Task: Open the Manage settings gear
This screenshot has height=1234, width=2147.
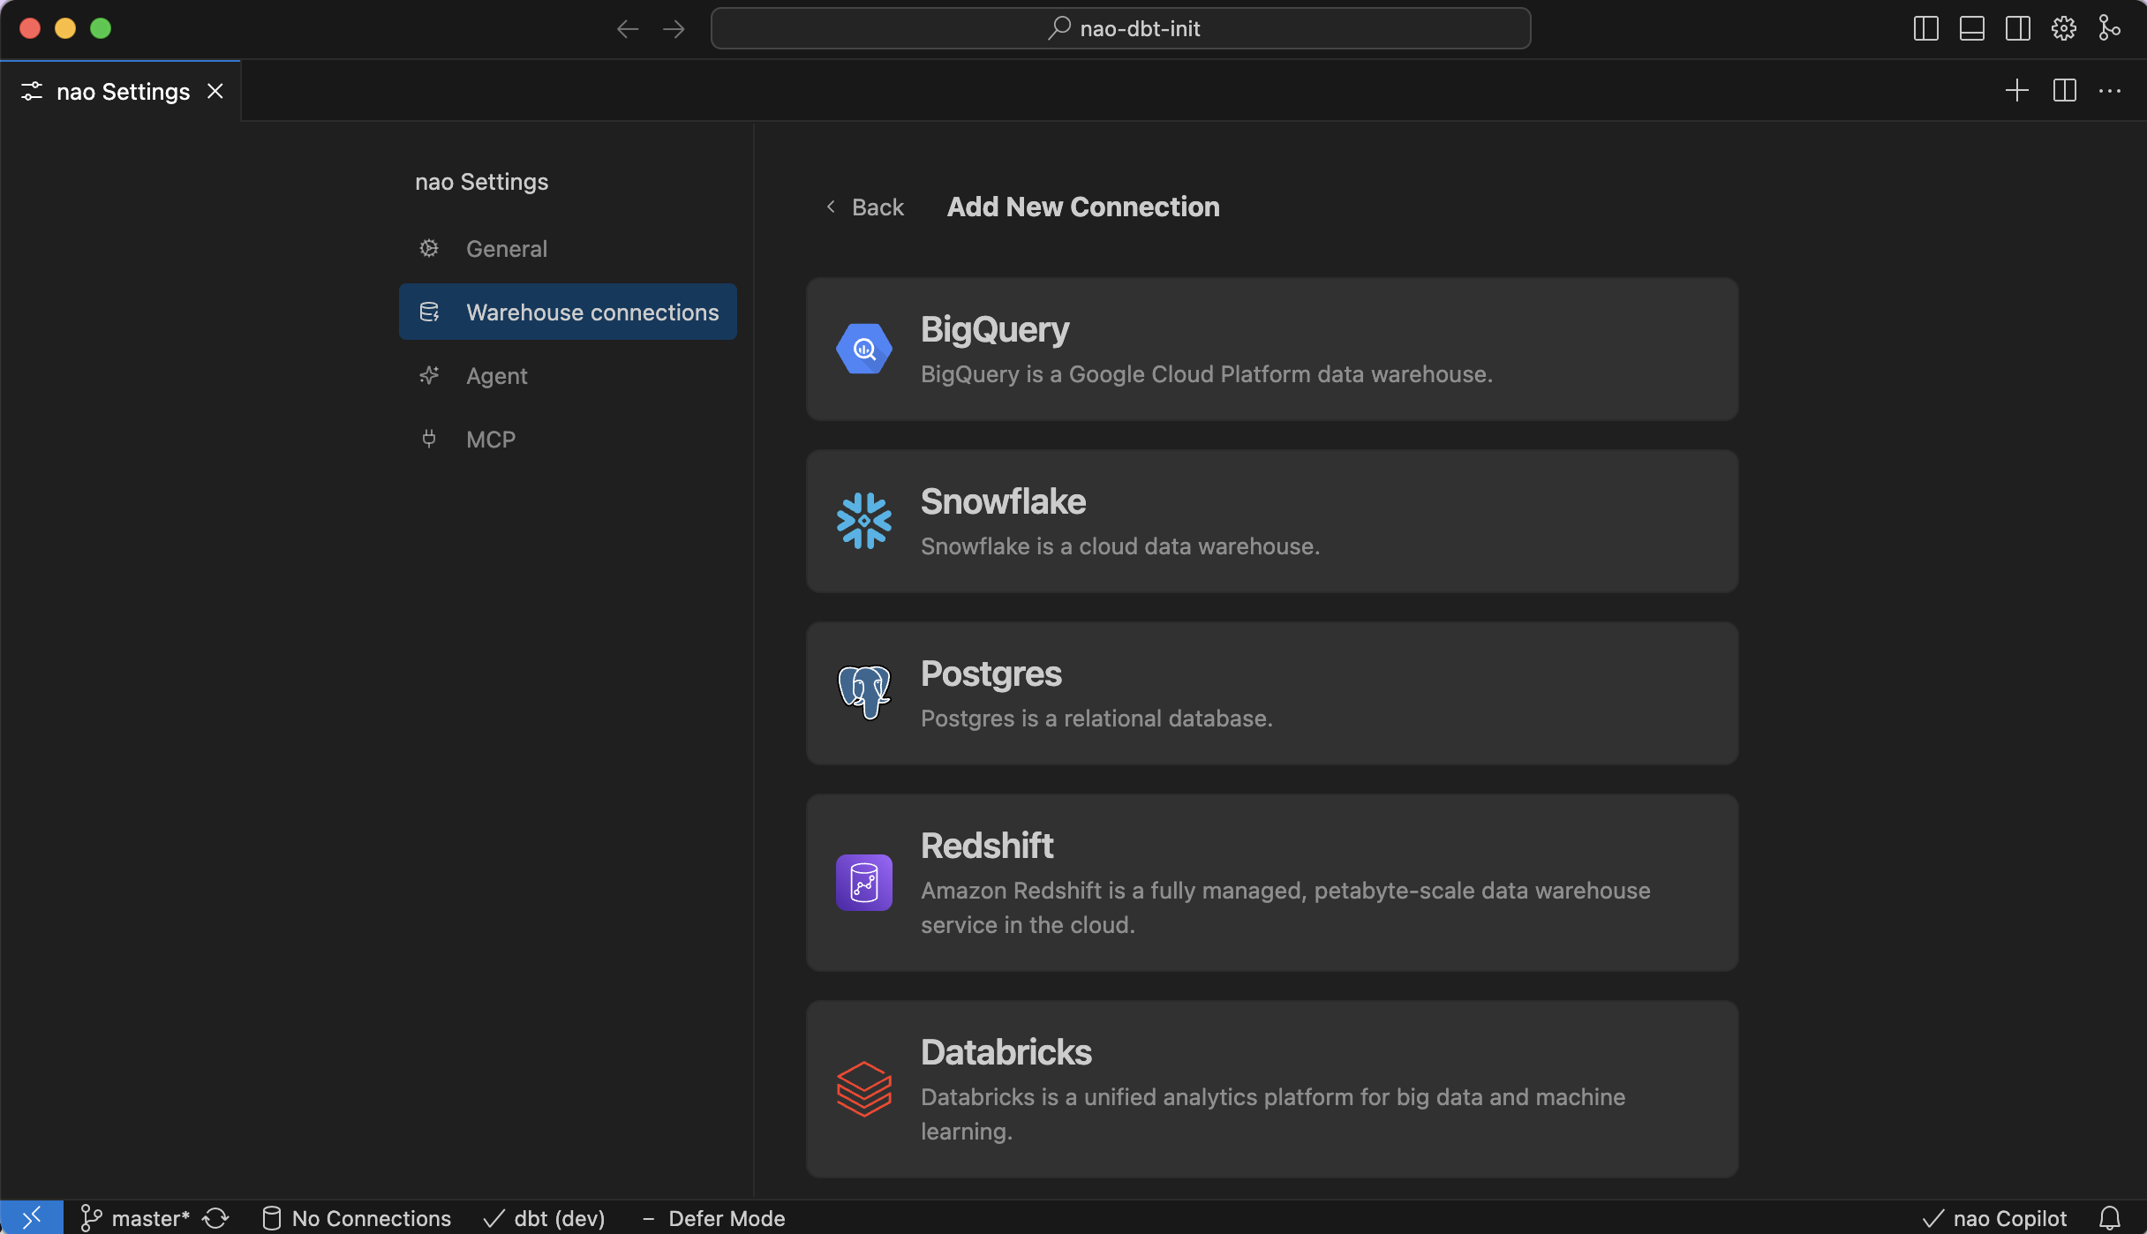Action: coord(2063,27)
